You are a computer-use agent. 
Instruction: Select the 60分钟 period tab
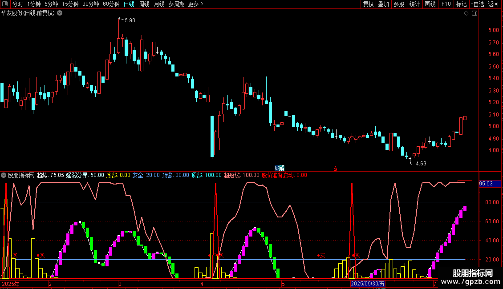[x=111, y=4]
